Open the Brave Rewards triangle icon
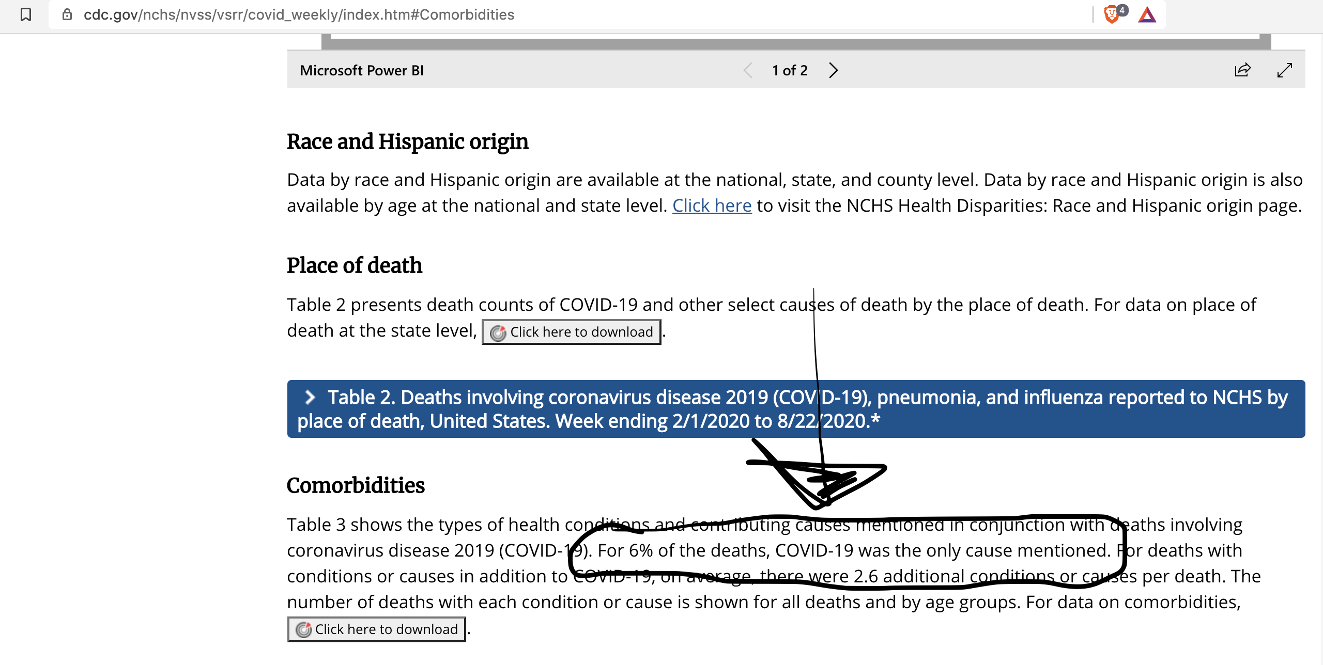Image resolution: width=1323 pixels, height=665 pixels. (x=1147, y=14)
